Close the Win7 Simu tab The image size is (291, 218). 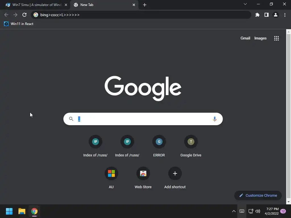[66, 5]
